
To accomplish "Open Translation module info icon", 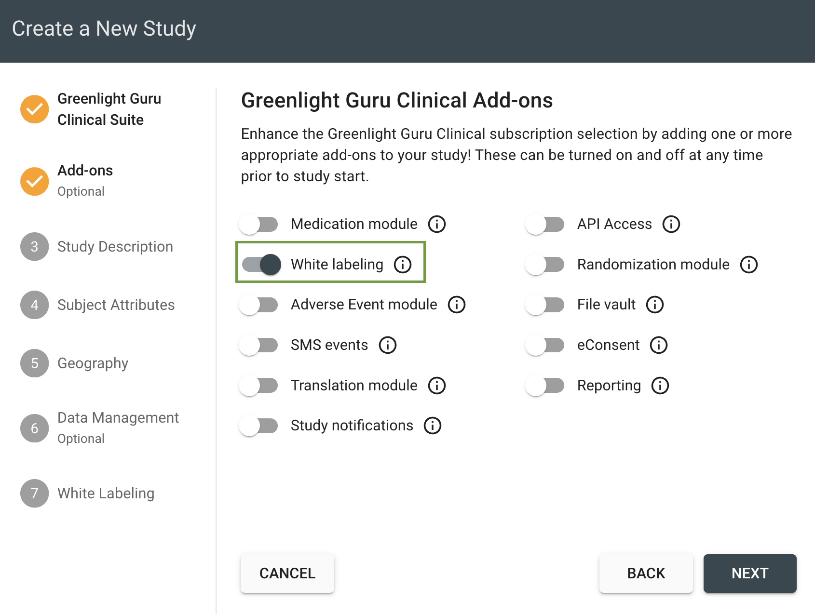I will 437,386.
